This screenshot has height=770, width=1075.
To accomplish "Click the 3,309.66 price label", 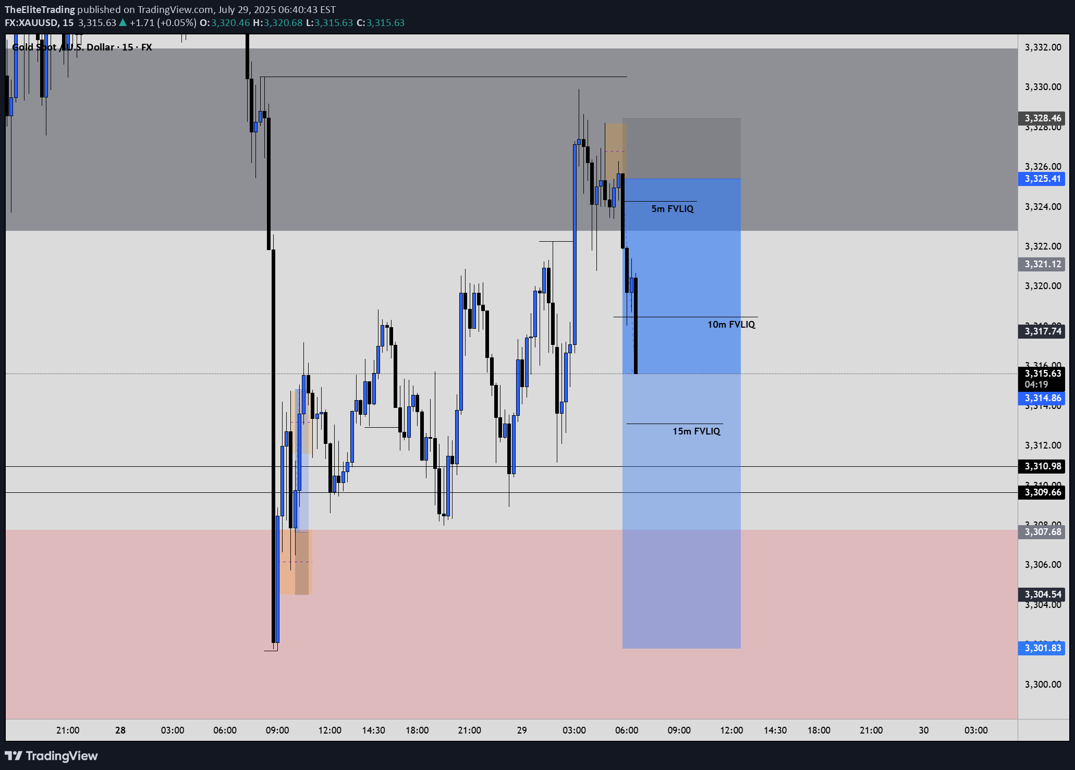I will 1042,492.
